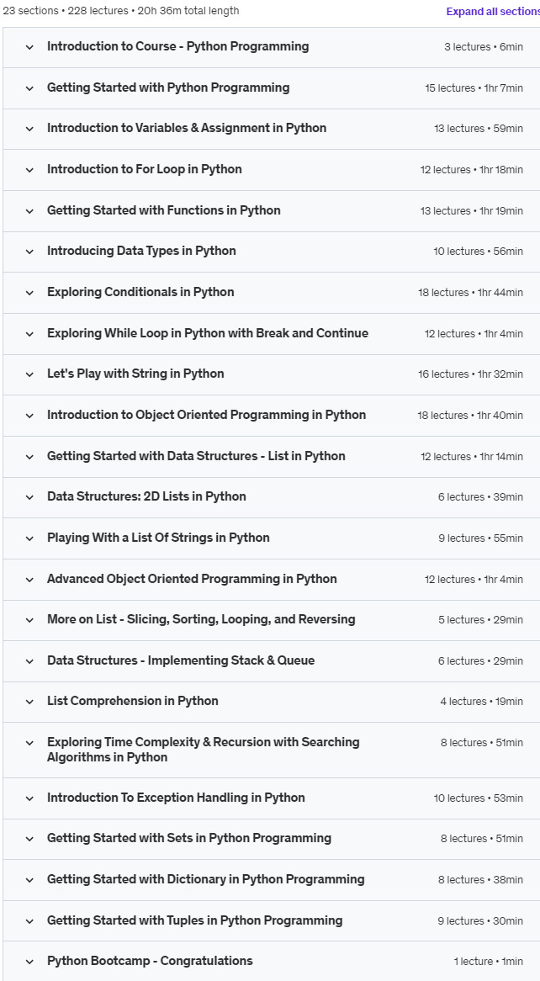This screenshot has height=981, width=540.
Task: Click chevron for Data Structures - List in Python
Action: (29, 457)
